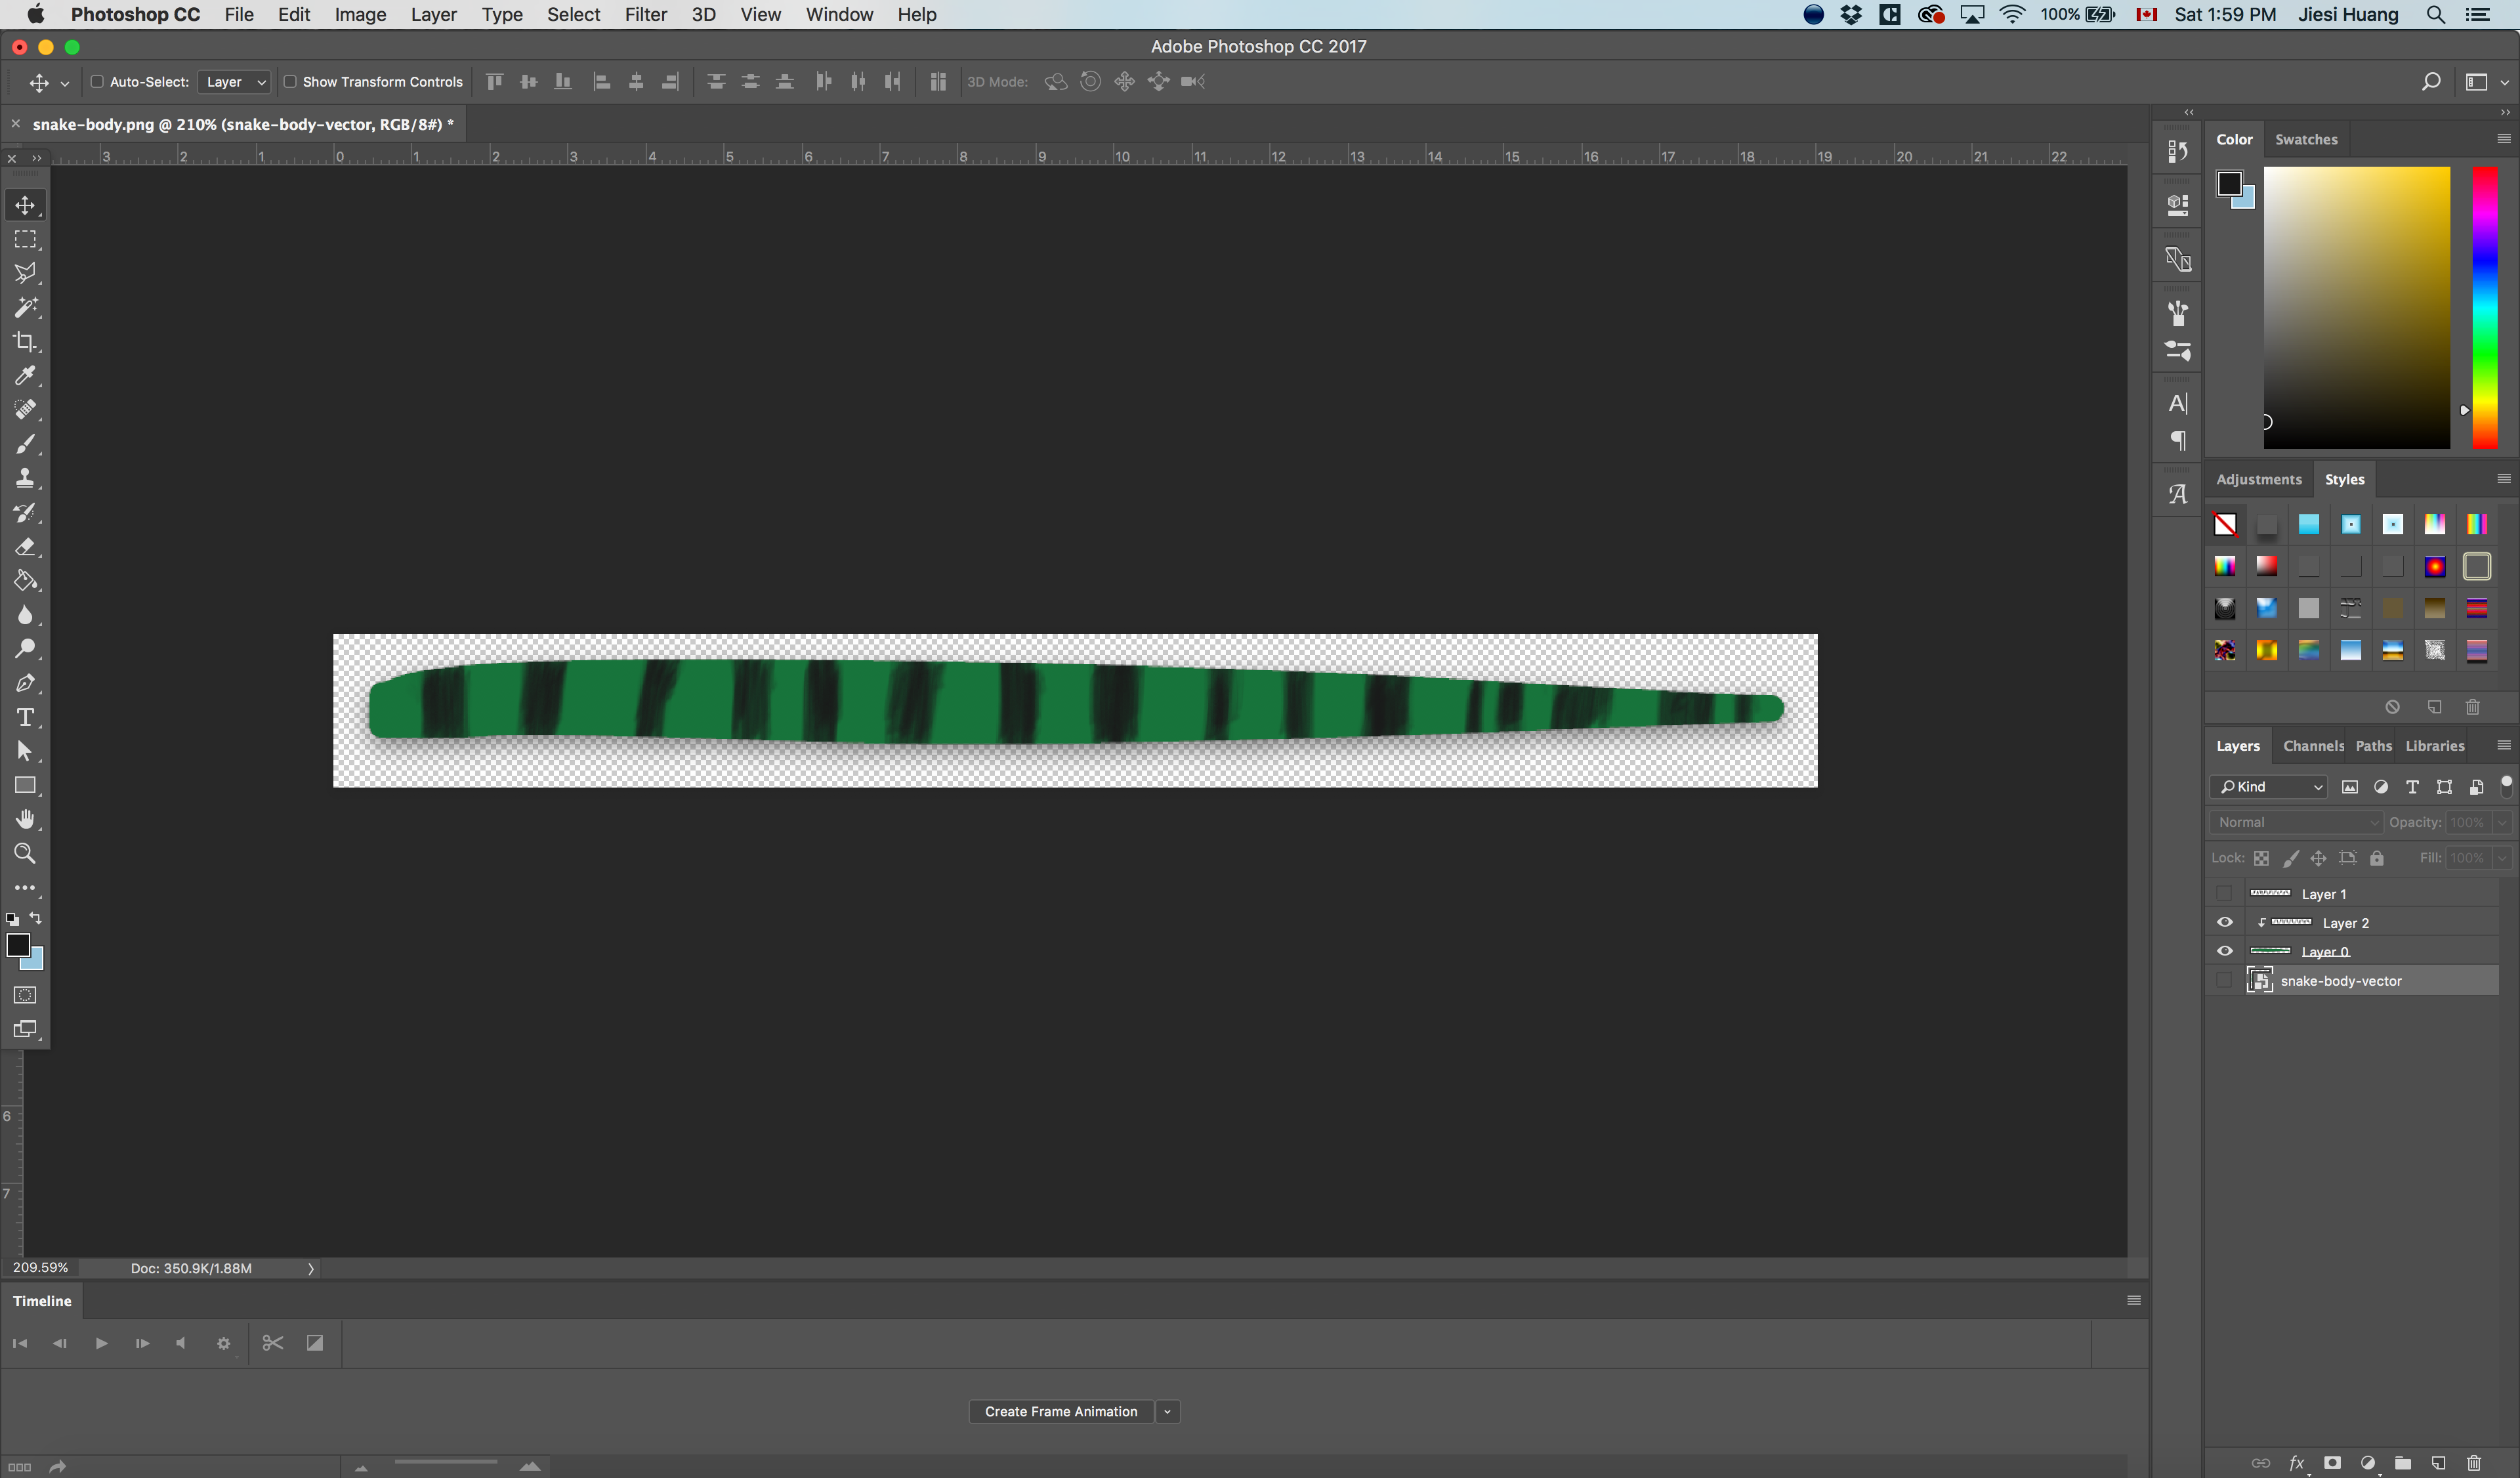The width and height of the screenshot is (2520, 1478).
Task: Click the split at playhead scissors icon
Action: coord(272,1343)
